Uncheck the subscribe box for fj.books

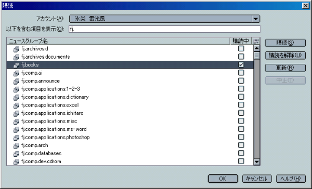click(x=241, y=64)
